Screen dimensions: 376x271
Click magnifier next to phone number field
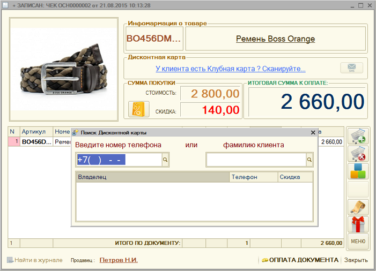165,160
